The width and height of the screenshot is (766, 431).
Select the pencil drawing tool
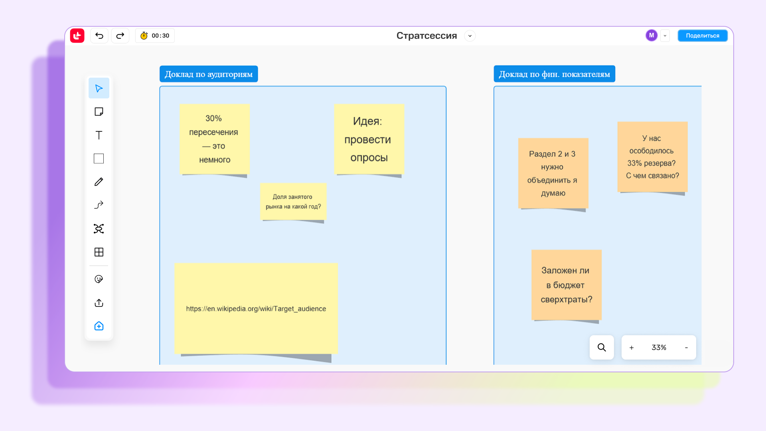click(x=99, y=182)
